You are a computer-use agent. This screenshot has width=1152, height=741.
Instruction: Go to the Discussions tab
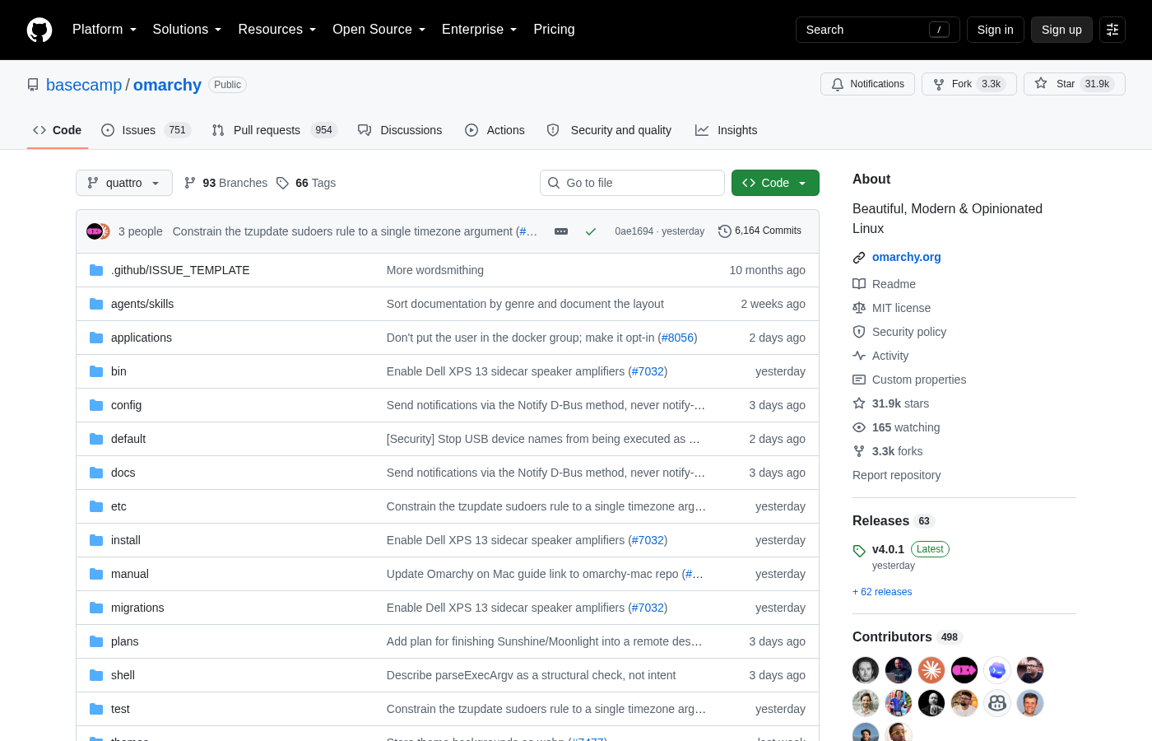pyautogui.click(x=400, y=130)
